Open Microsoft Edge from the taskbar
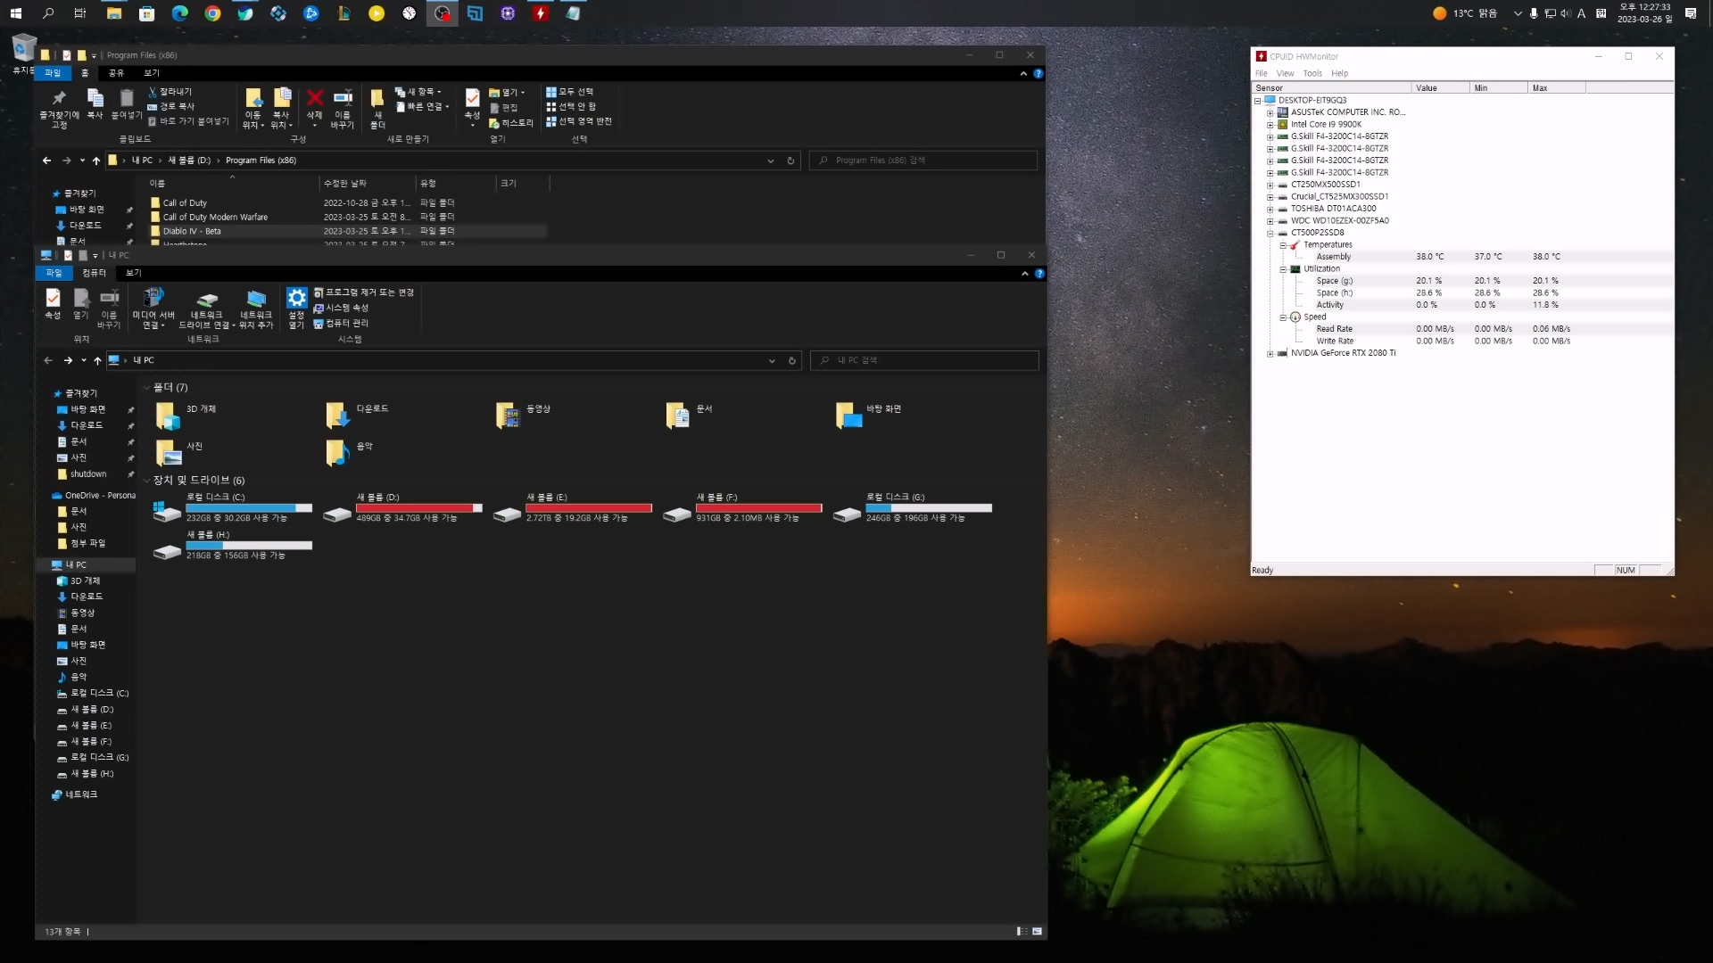The image size is (1713, 963). (179, 13)
